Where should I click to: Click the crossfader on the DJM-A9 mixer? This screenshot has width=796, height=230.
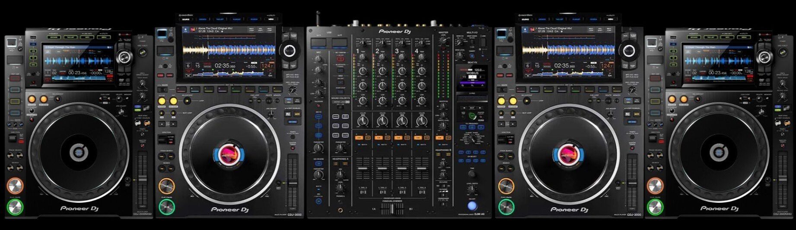[392, 208]
